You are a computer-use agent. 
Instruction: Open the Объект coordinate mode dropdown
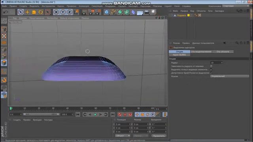(123, 136)
